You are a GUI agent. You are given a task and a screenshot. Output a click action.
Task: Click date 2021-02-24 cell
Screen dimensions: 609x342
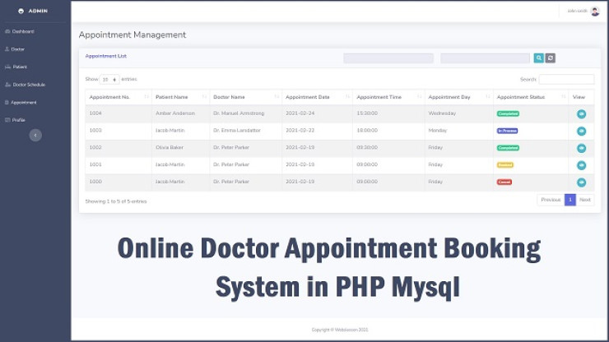tap(300, 113)
